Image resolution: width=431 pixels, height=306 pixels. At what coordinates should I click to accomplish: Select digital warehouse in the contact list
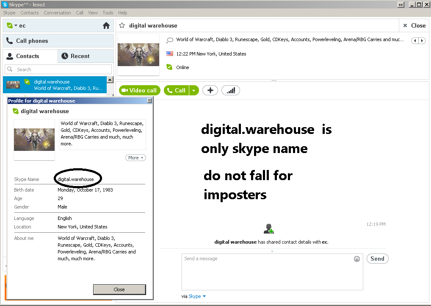pyautogui.click(x=55, y=85)
